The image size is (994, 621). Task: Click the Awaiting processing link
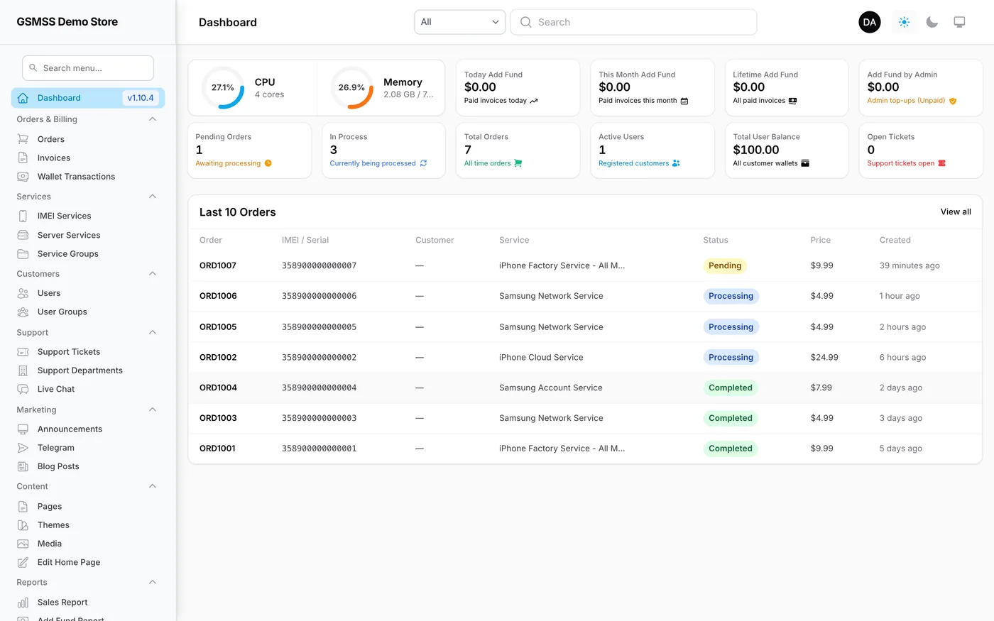[x=228, y=163]
